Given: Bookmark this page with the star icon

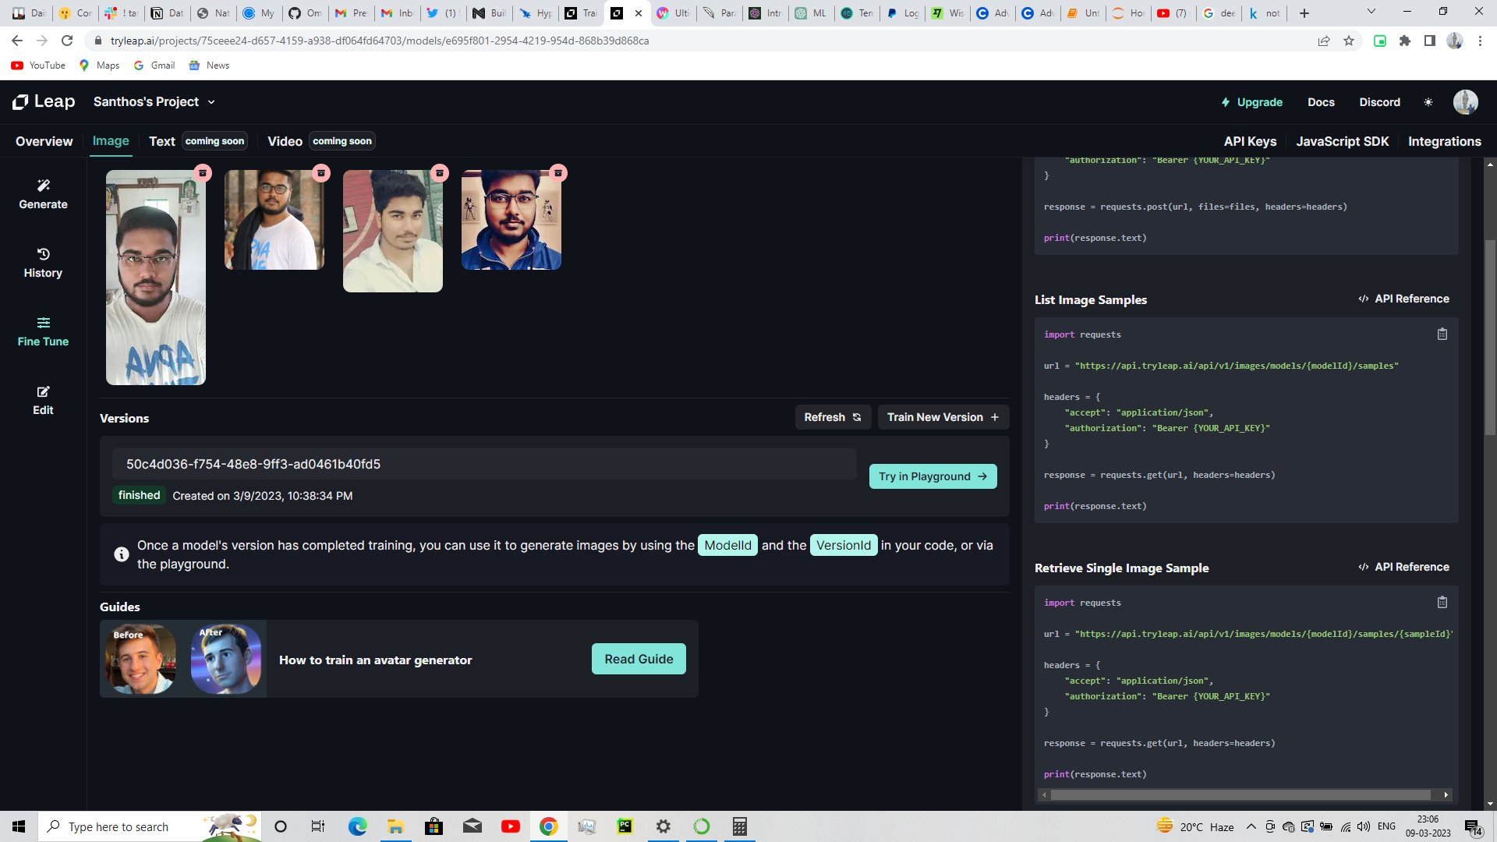Looking at the screenshot, I should pyautogui.click(x=1349, y=41).
